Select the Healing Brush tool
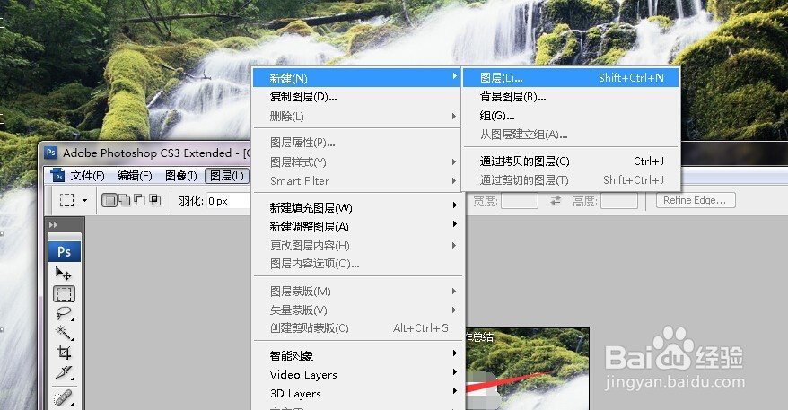This screenshot has width=788, height=410. 64,397
